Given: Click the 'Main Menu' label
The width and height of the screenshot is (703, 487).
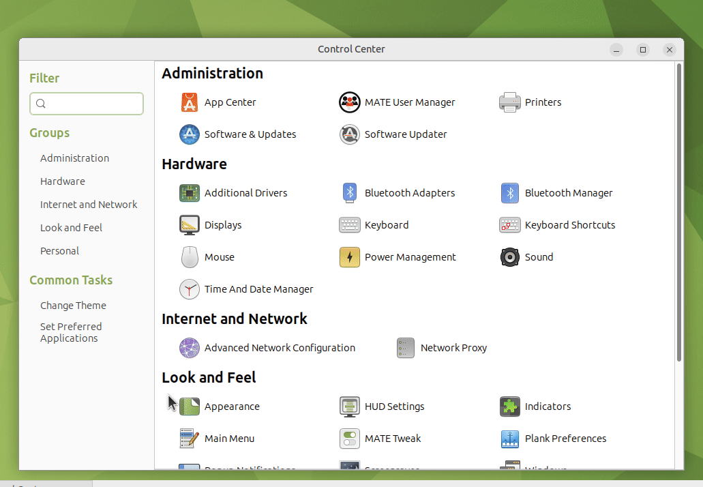Looking at the screenshot, I should point(229,439).
